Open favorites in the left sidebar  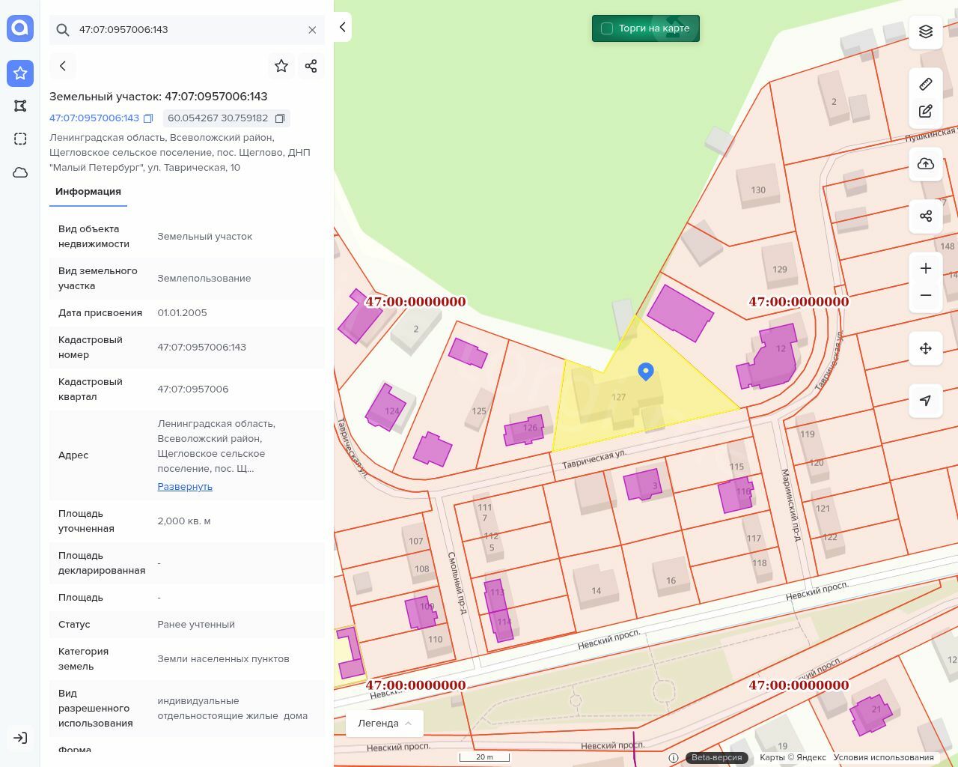pyautogui.click(x=20, y=73)
